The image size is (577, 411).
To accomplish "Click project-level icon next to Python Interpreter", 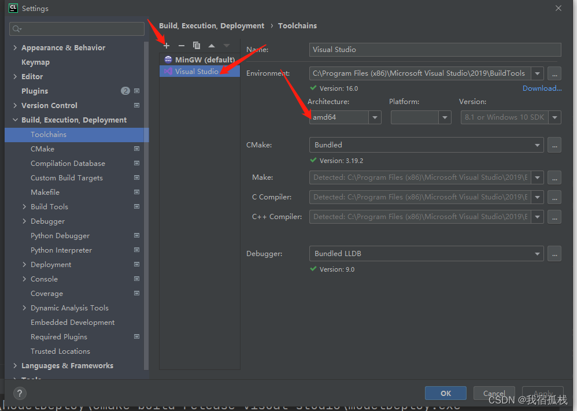I will 136,250.
